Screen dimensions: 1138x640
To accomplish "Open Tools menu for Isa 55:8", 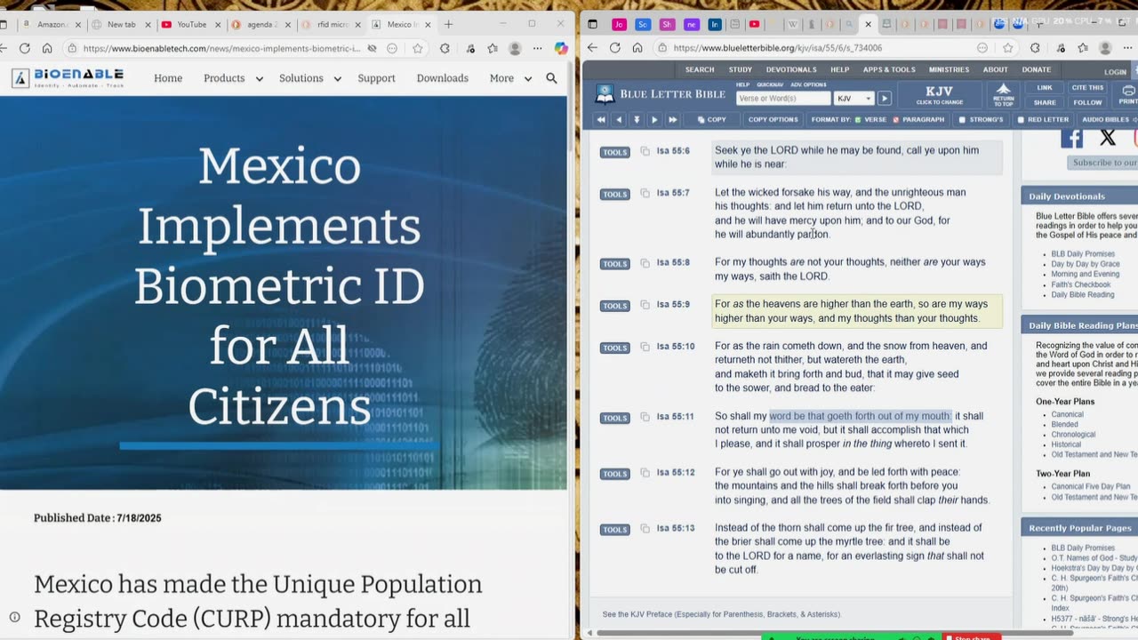I will (614, 264).
